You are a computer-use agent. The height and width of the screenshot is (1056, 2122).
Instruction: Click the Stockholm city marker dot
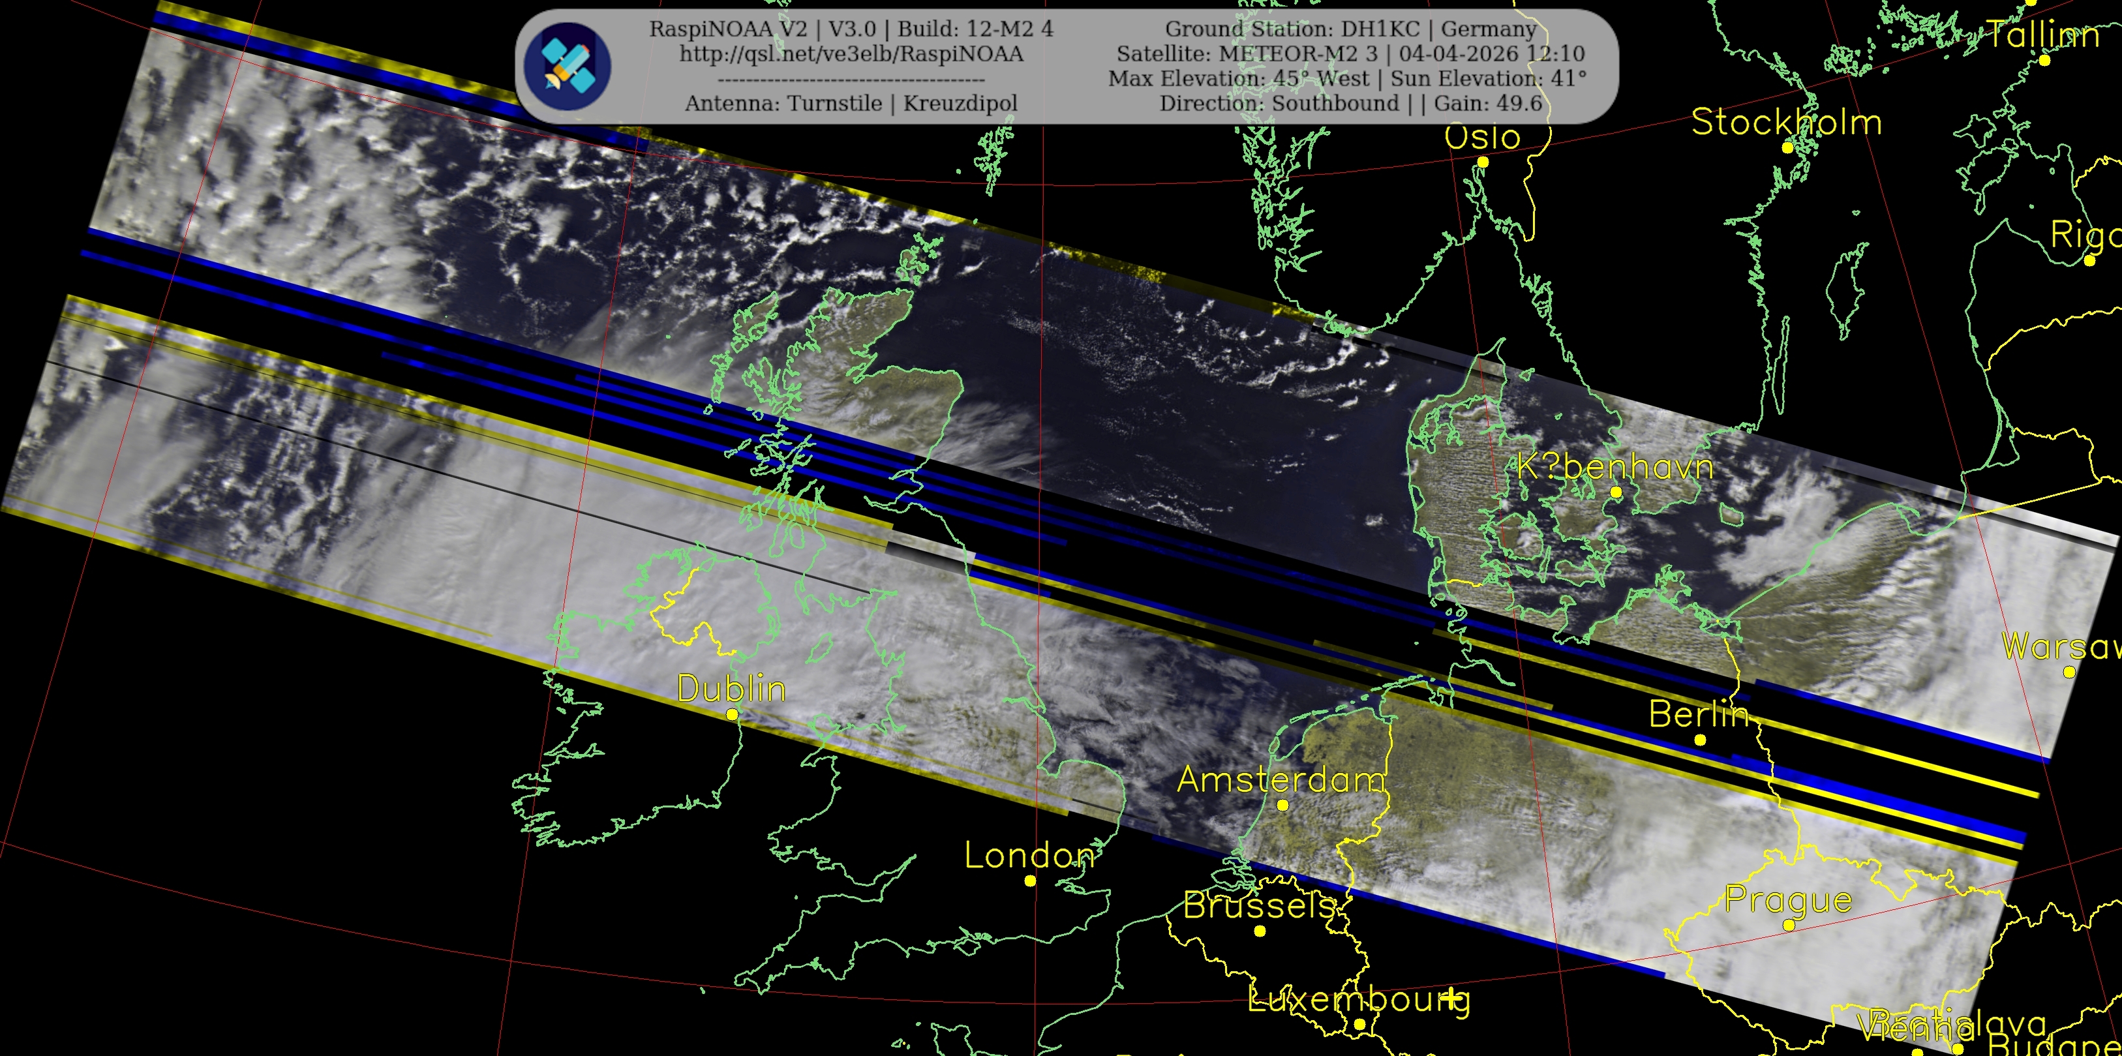[1787, 148]
